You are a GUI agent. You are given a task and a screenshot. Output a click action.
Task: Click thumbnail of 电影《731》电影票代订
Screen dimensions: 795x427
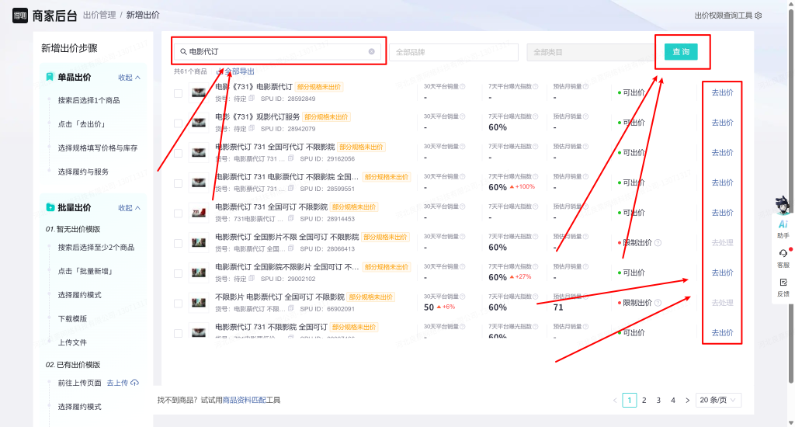tap(198, 93)
